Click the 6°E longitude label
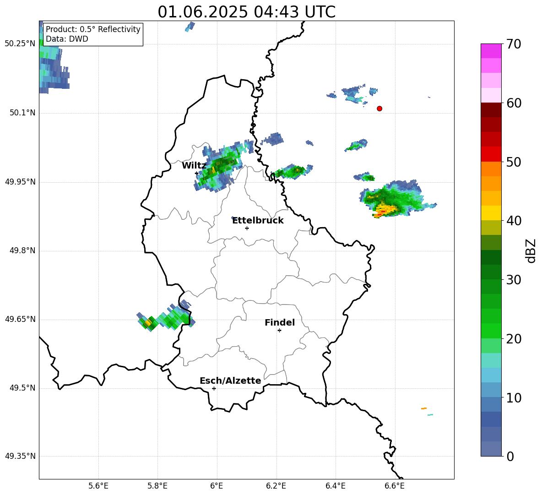This screenshot has height=495, width=542. tap(217, 486)
